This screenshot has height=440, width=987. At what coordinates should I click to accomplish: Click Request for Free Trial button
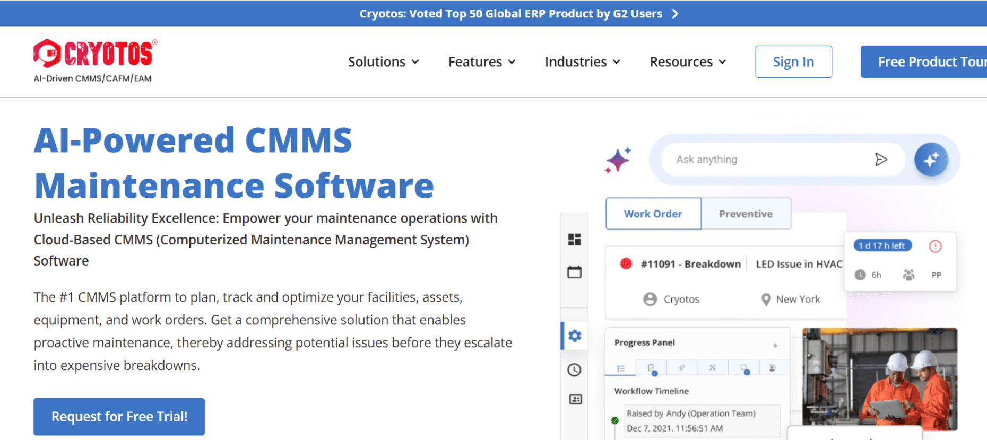[119, 417]
